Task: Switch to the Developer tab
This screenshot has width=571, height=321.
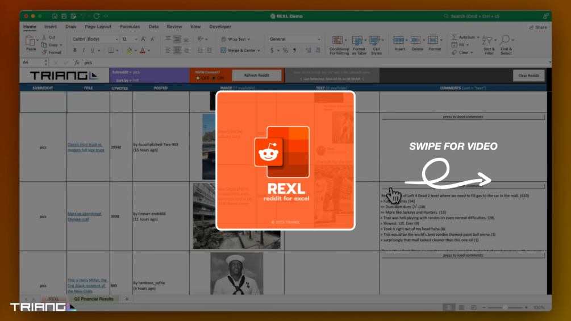Action: click(220, 27)
